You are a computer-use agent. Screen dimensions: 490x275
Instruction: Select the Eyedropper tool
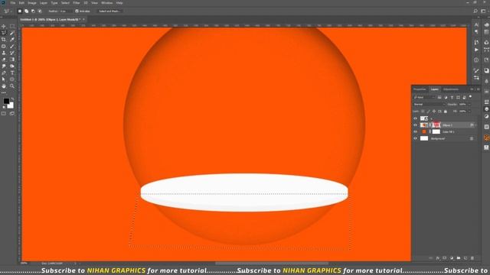pos(12,40)
